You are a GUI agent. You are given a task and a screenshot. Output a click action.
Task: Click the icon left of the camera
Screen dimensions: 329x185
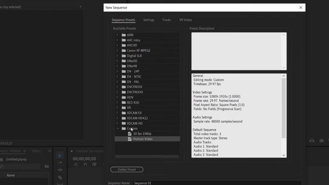click(x=312, y=141)
